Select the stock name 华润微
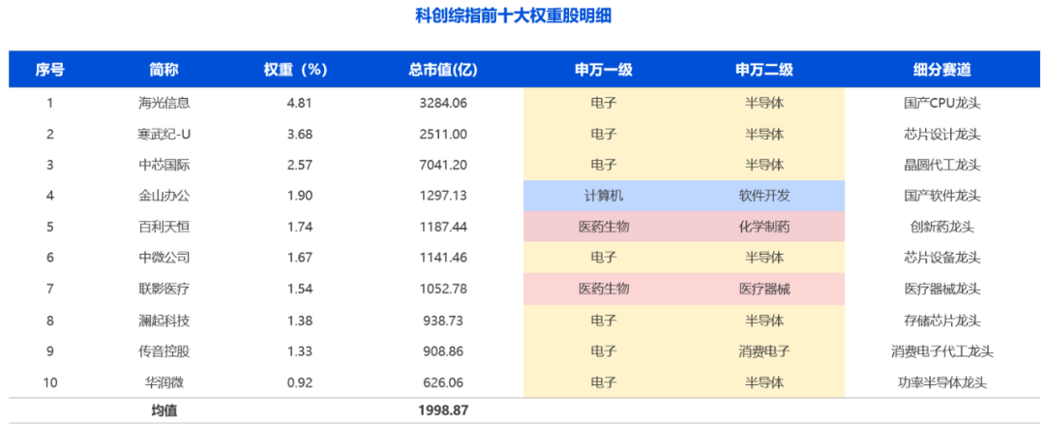The image size is (1045, 426). (x=164, y=382)
